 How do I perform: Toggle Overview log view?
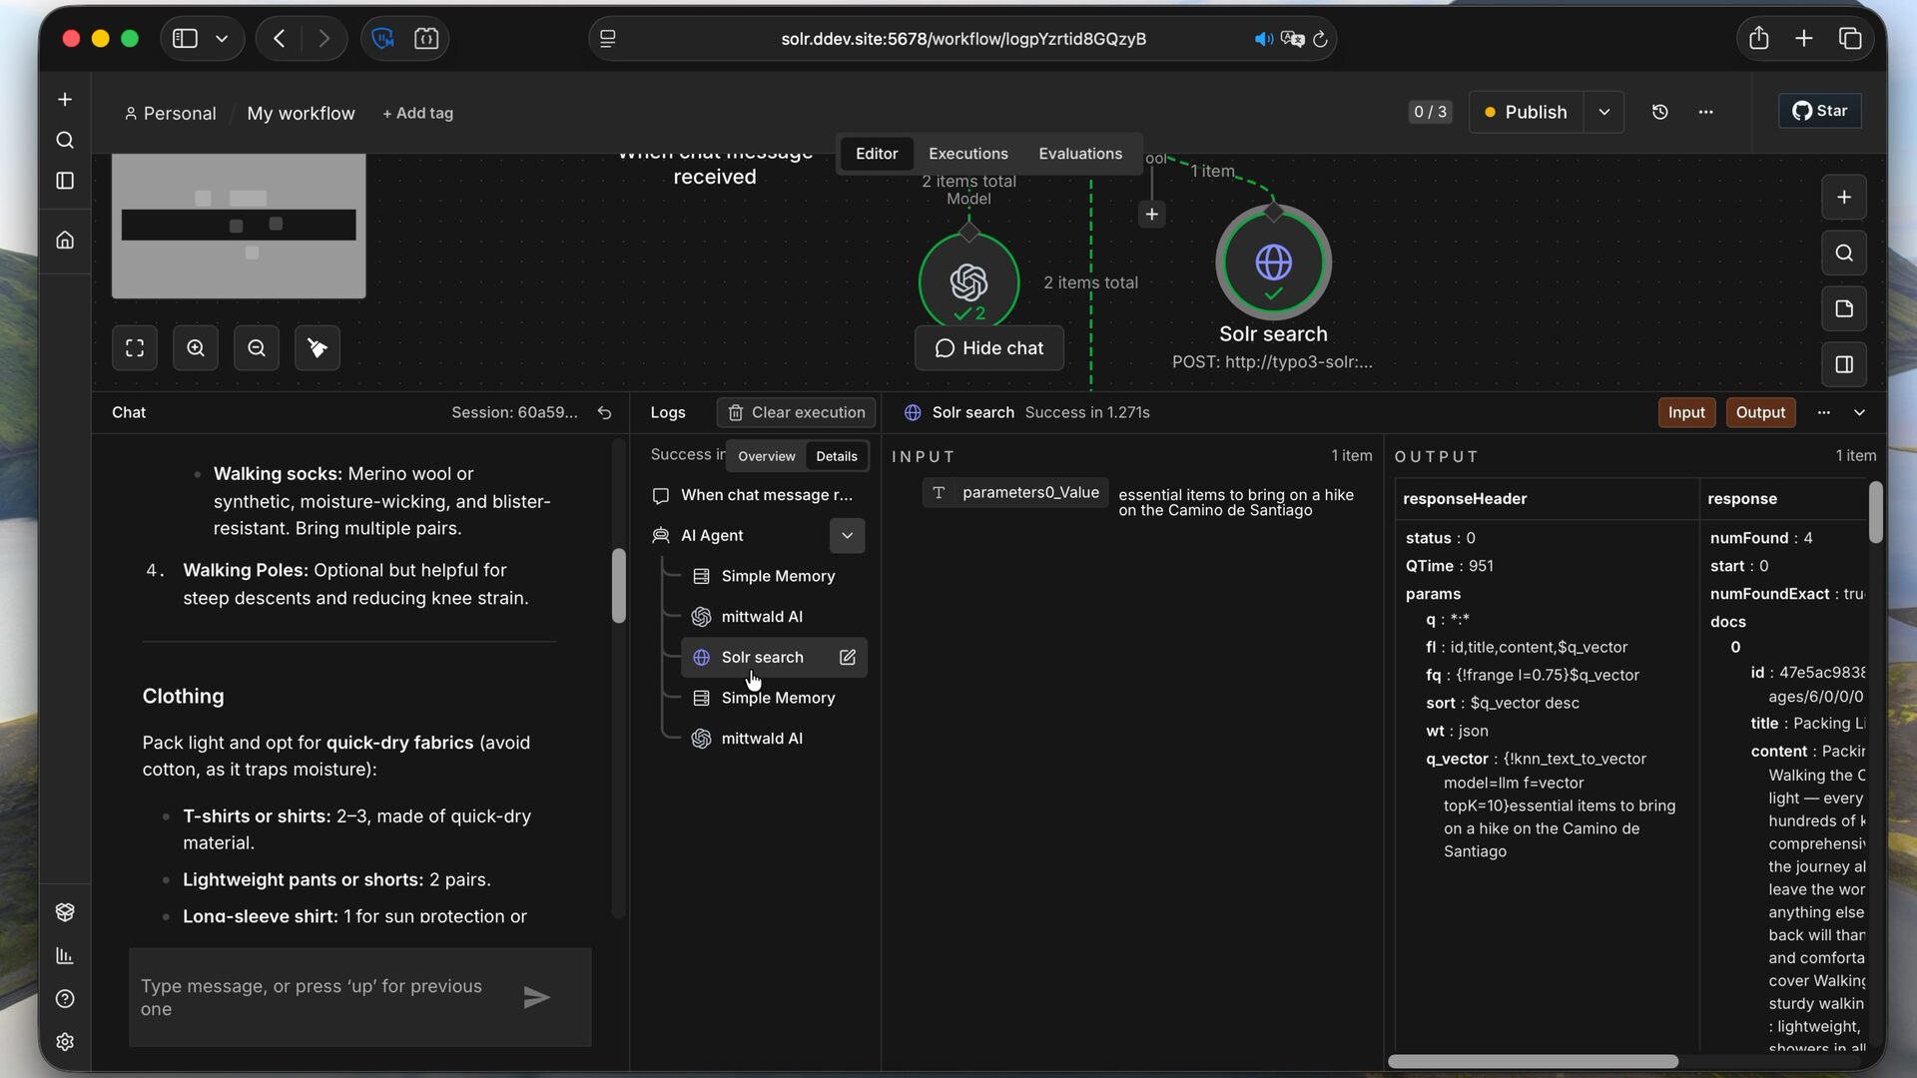(x=767, y=456)
